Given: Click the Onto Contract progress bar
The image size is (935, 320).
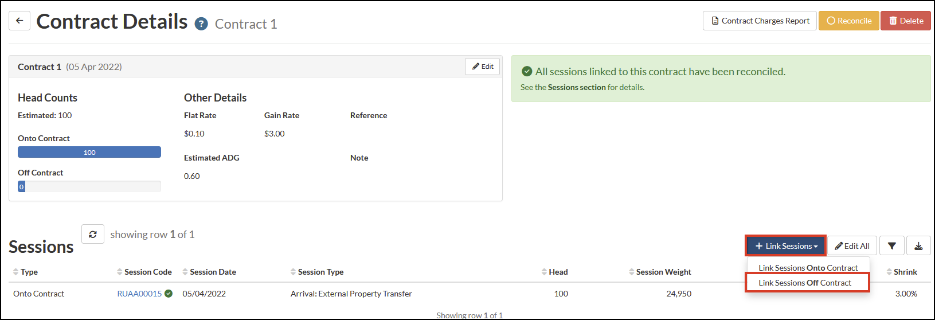Looking at the screenshot, I should (x=89, y=152).
